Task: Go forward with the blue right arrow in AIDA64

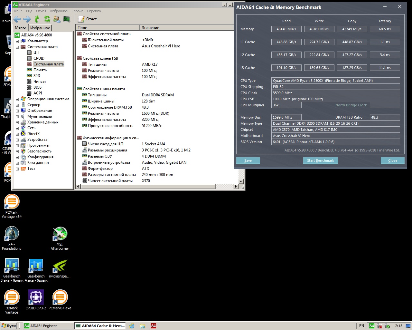Action: coord(27,19)
